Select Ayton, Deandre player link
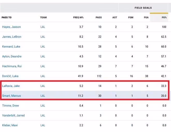171x132 pixels. [x=12, y=56]
